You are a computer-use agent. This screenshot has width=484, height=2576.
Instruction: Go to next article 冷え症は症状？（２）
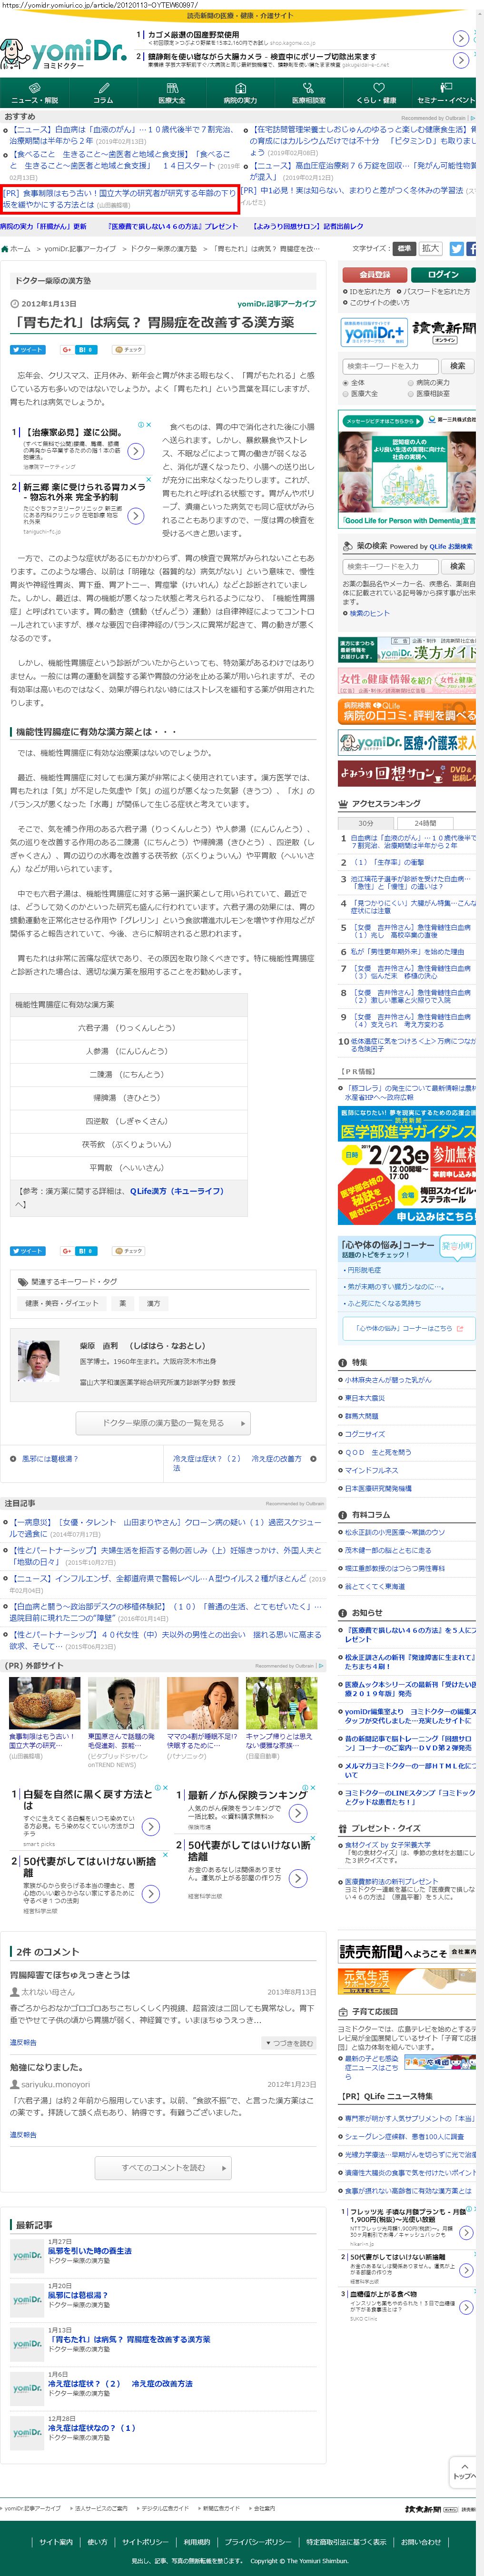(x=238, y=1463)
